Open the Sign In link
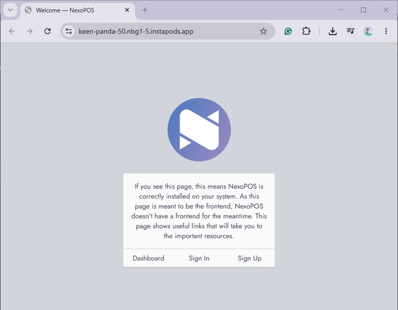The width and height of the screenshot is (398, 310). [x=199, y=258]
